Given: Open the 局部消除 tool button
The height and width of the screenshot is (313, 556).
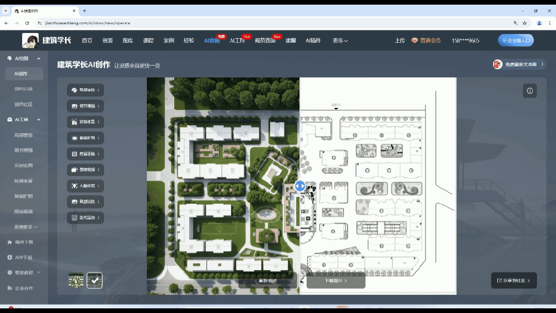Looking at the screenshot, I should point(86,202).
